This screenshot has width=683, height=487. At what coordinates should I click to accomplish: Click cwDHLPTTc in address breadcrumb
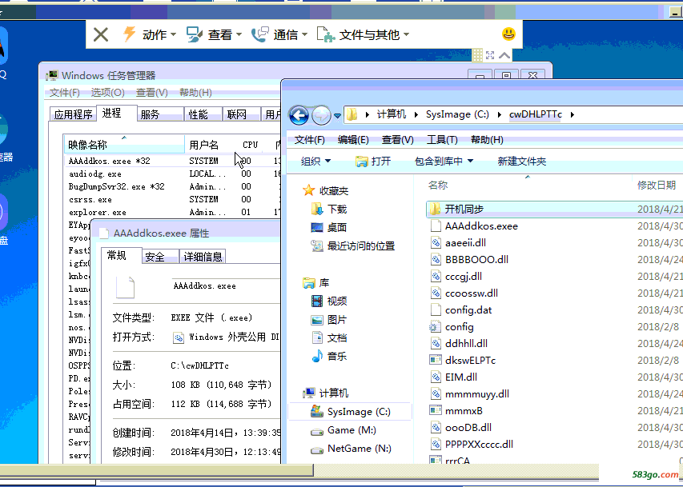point(536,114)
